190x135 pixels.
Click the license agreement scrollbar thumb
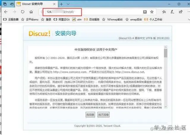166,53
